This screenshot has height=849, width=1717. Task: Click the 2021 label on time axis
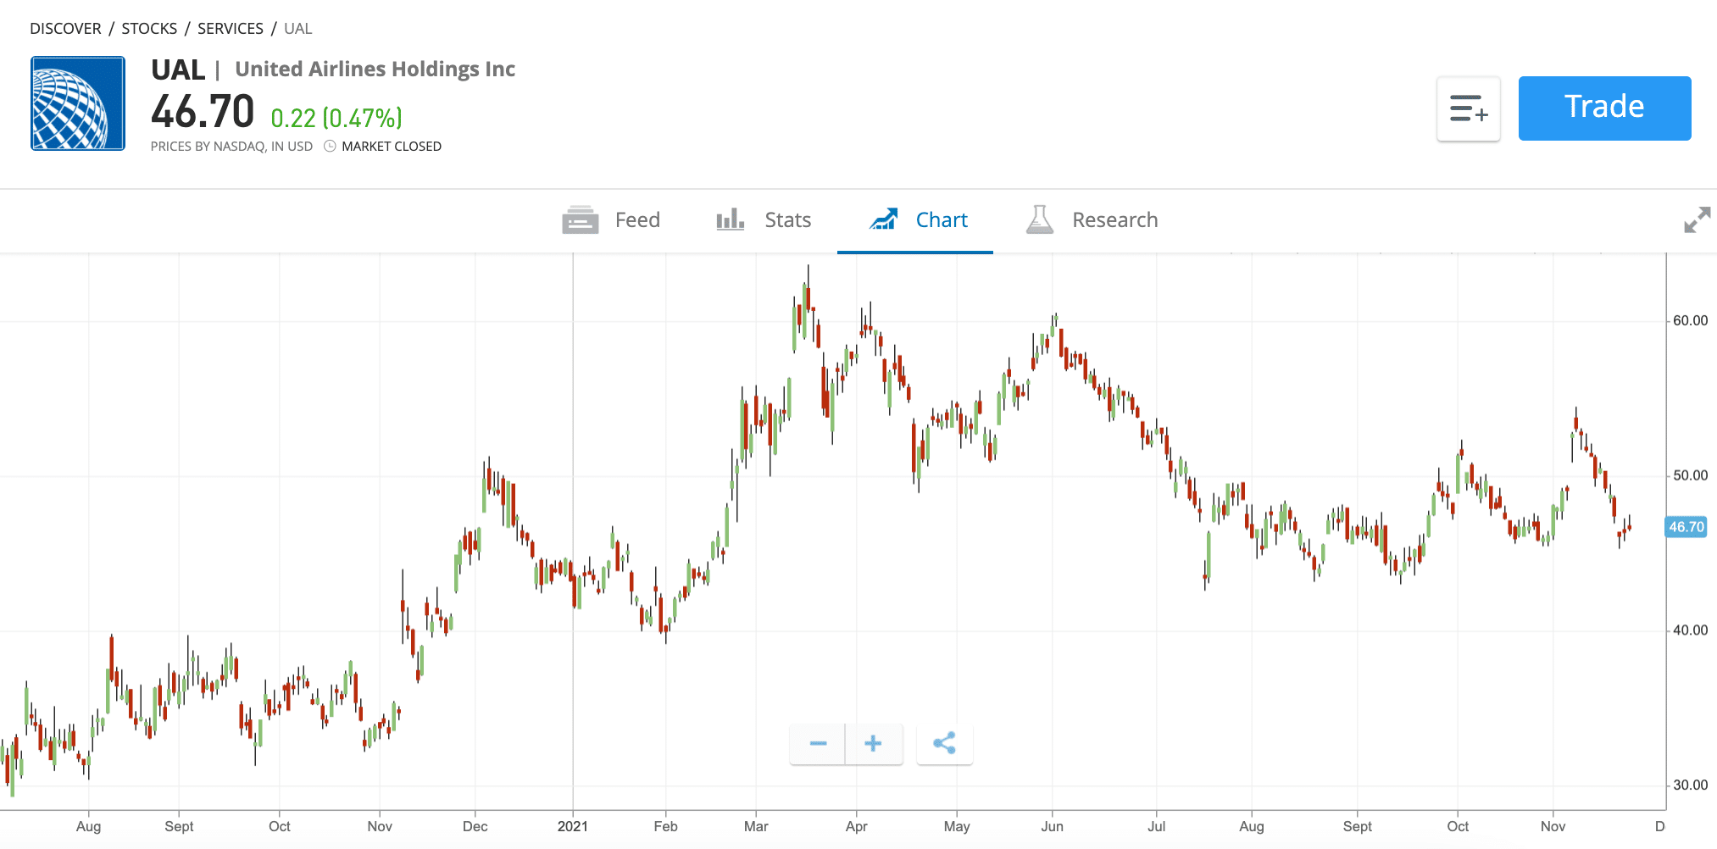click(x=573, y=826)
